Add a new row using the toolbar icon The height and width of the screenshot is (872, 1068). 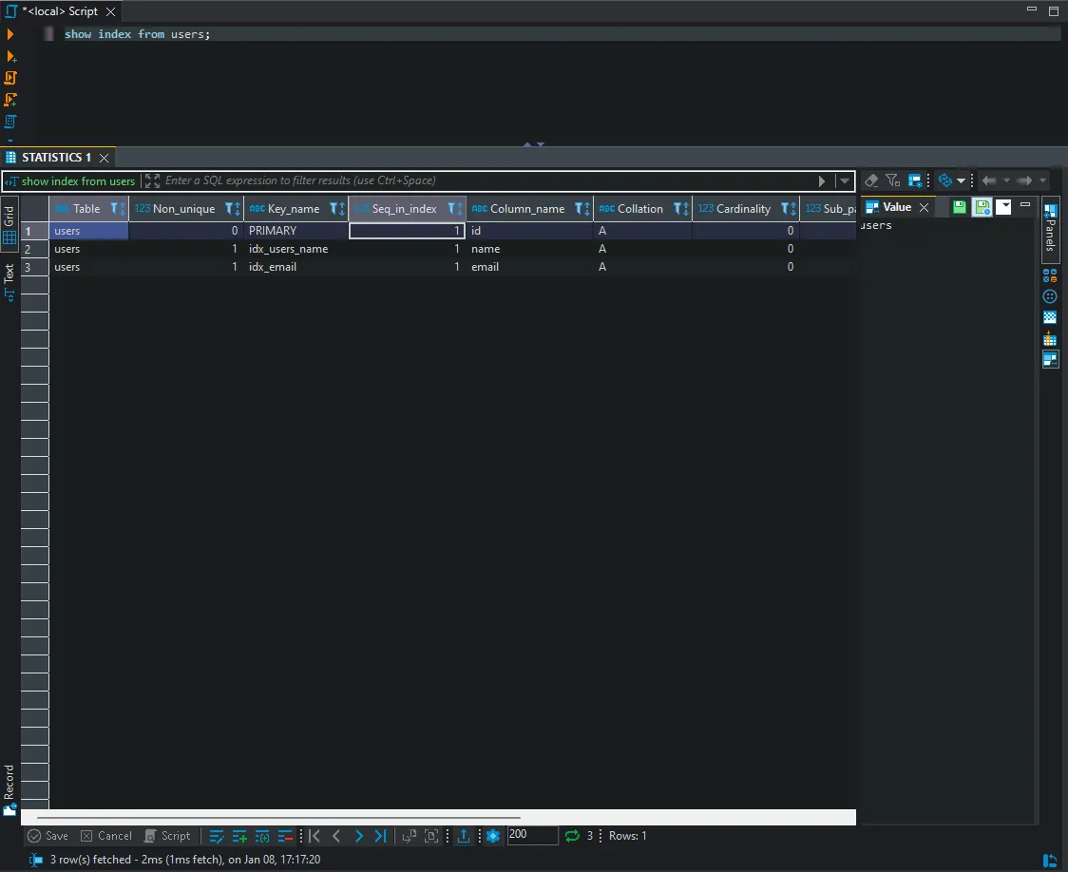239,836
